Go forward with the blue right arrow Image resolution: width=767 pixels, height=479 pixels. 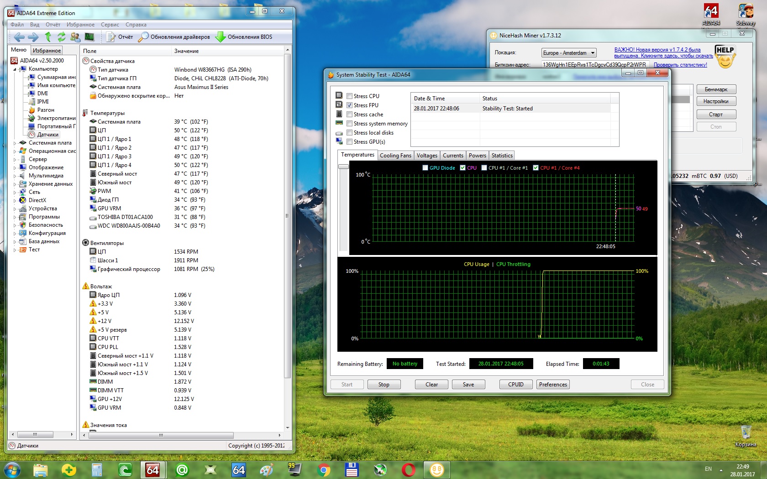(x=33, y=37)
